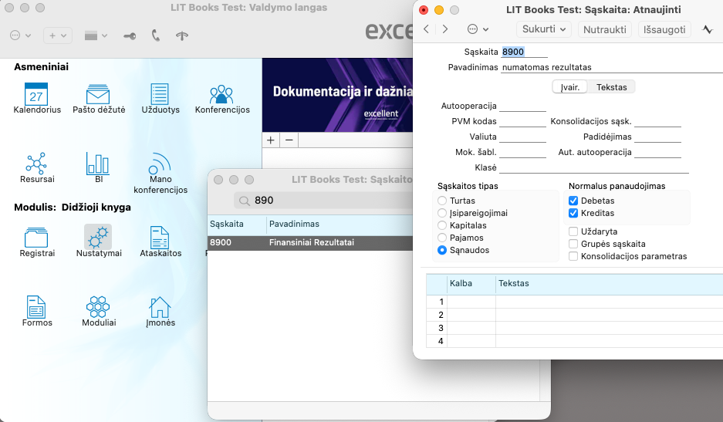The height and width of the screenshot is (422, 723).
Task: Open Pašto dėžutė mailbox icon
Action: point(98,94)
